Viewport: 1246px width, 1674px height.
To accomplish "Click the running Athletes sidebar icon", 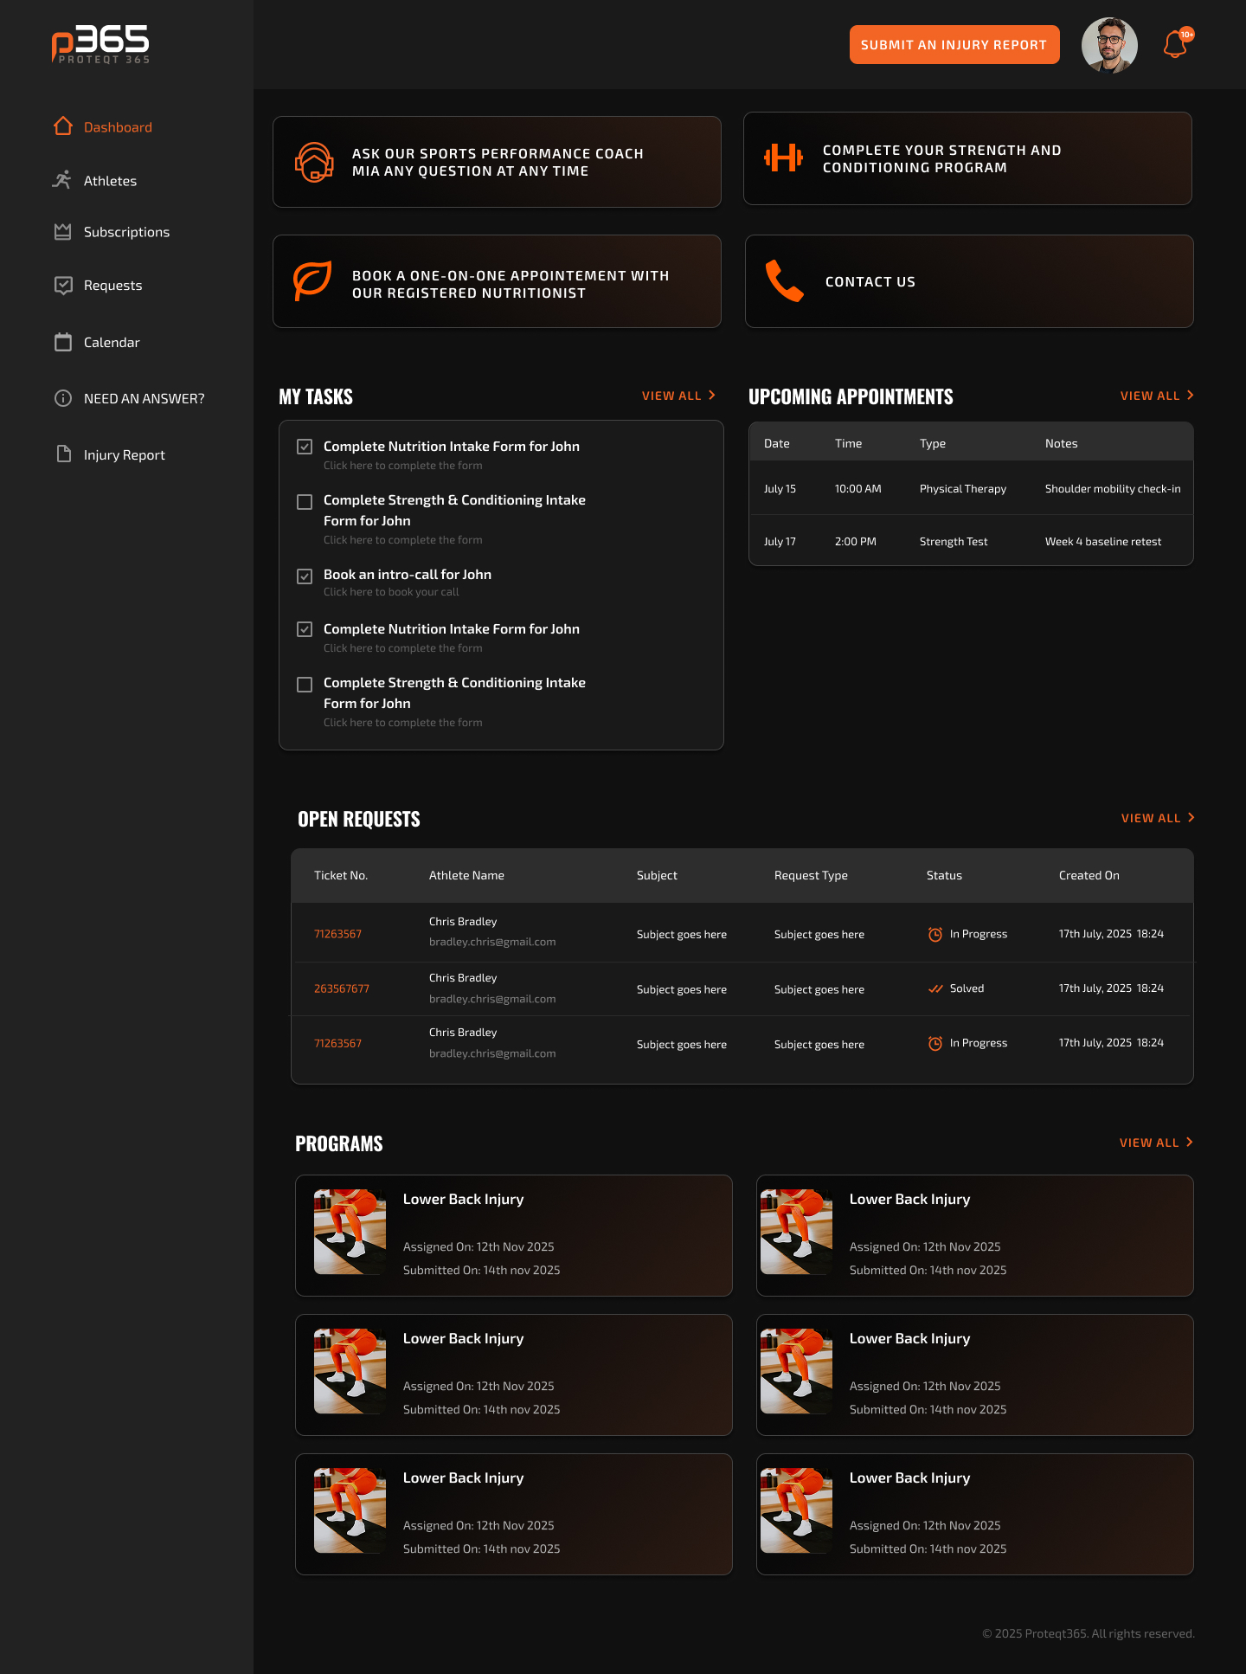I will tap(62, 180).
